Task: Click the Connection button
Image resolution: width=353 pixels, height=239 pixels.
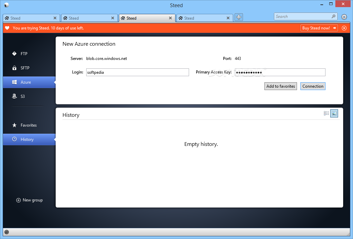Action: click(313, 86)
